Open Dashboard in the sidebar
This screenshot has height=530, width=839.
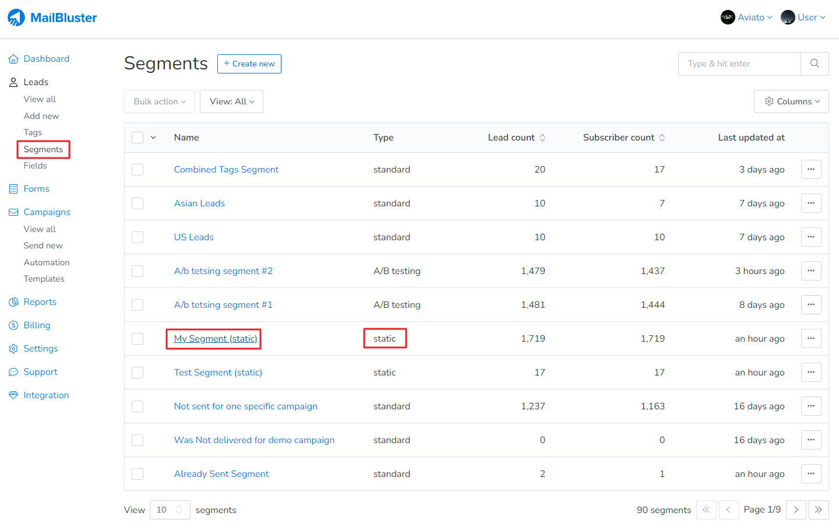tap(46, 59)
